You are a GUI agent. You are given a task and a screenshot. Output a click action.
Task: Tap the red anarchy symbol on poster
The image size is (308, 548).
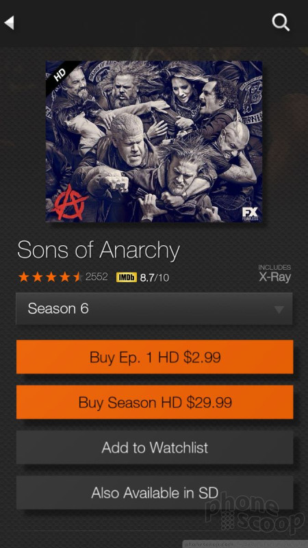tap(69, 202)
